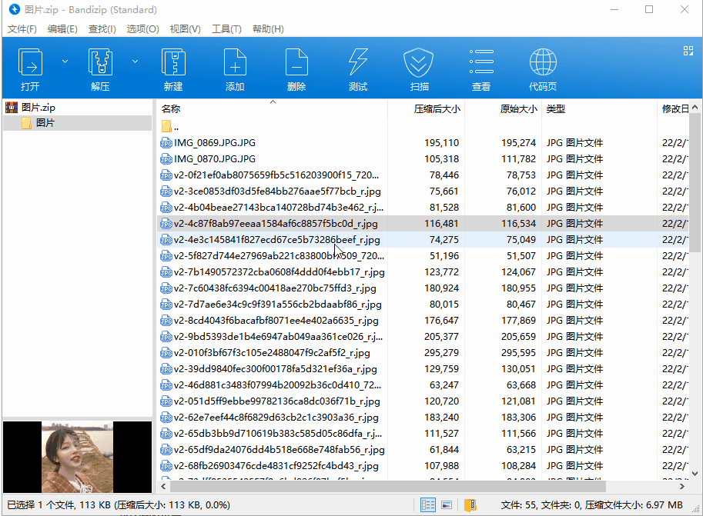Change encoding with the 代码页 globe icon
Screen dimensions: 703x516
[x=542, y=68]
